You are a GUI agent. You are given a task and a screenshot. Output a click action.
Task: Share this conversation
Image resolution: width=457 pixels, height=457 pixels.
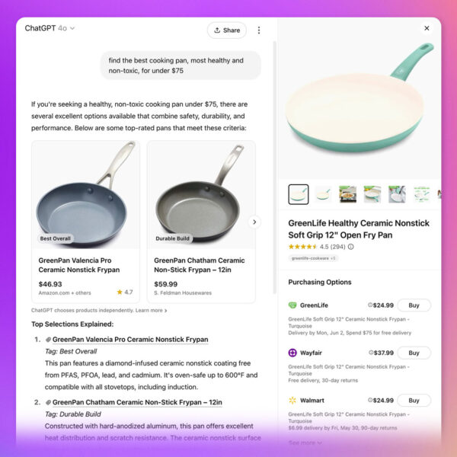pyautogui.click(x=227, y=30)
